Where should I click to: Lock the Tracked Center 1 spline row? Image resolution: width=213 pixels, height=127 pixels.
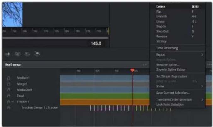click(x=9, y=108)
